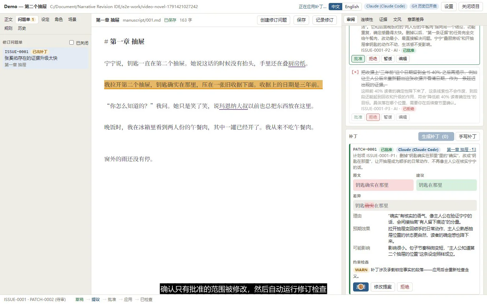Click 拒绝 for ISSUE-0001-P2

pyautogui.click(x=373, y=59)
